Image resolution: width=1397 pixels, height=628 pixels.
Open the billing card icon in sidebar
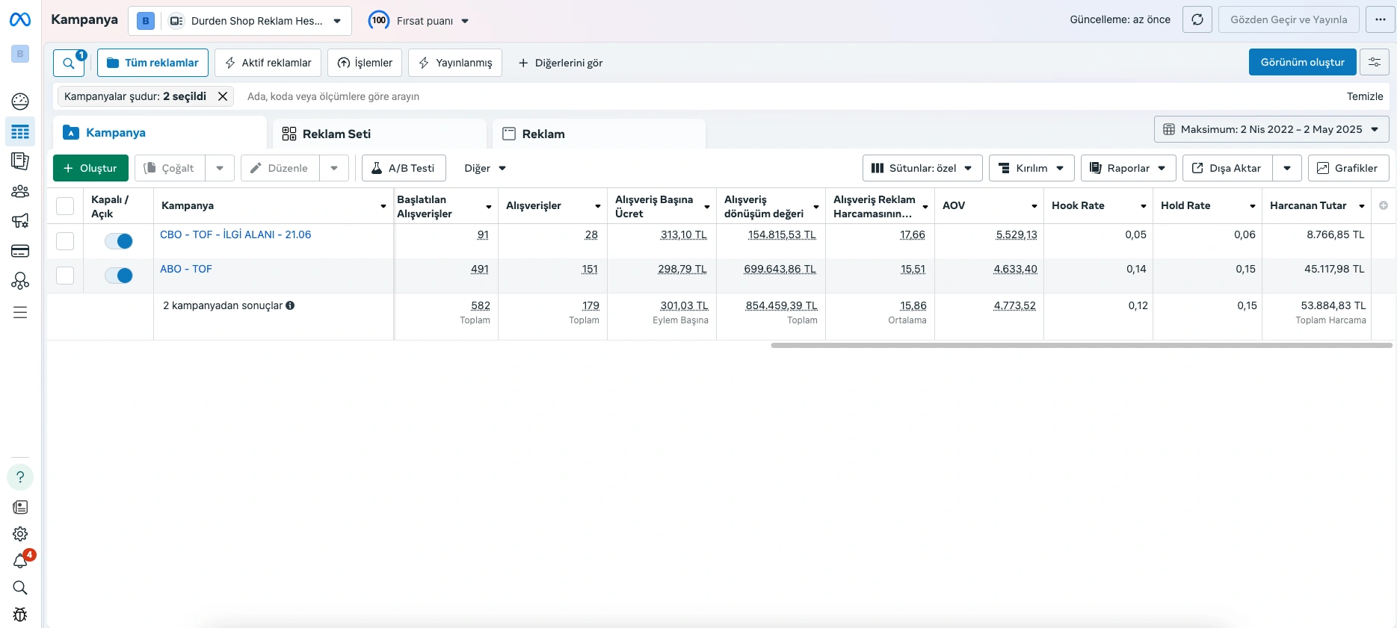pyautogui.click(x=20, y=251)
